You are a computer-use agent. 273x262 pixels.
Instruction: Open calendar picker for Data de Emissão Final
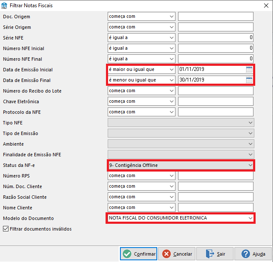249,80
